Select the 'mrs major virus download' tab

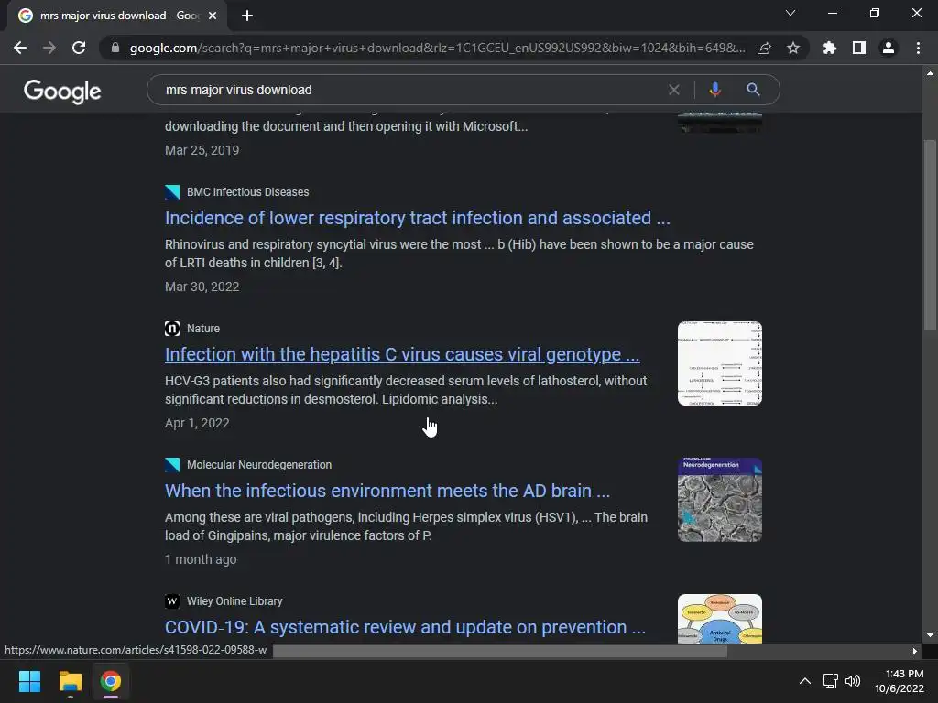click(116, 16)
